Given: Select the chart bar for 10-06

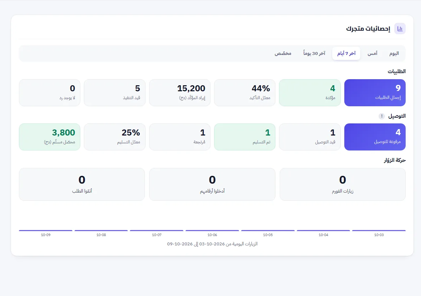Looking at the screenshot, I should coord(212,230).
